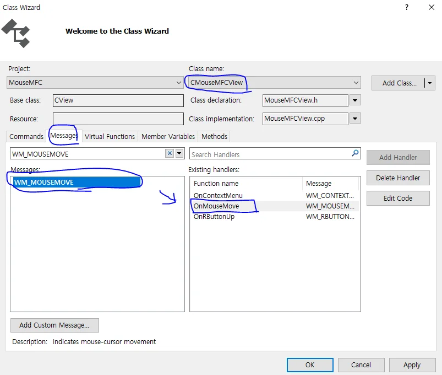Click the Message column header
Image resolution: width=442 pixels, height=375 pixels.
click(330, 184)
